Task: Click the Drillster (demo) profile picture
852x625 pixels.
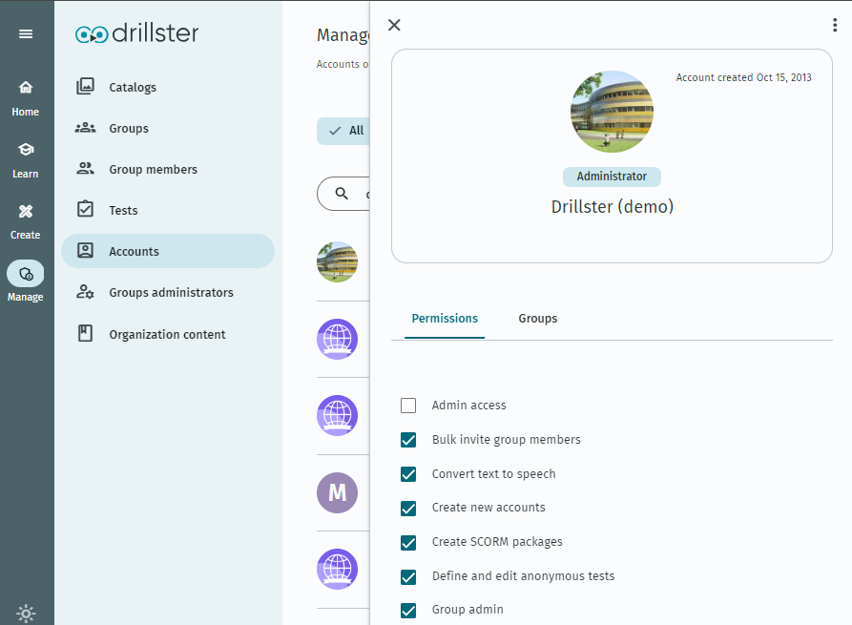Action: [x=612, y=112]
